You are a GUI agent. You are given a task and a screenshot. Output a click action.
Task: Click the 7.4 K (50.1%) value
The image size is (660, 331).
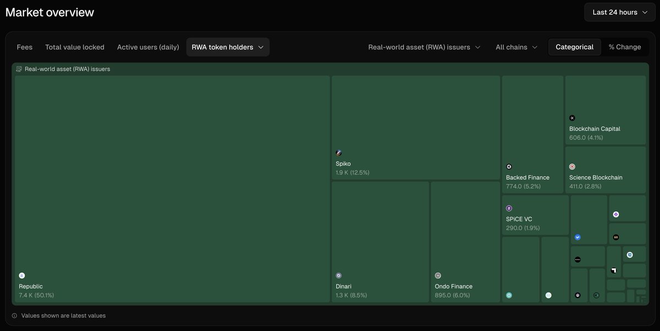point(36,295)
